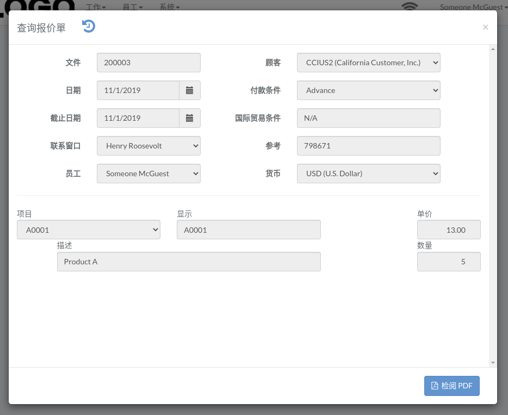Viewport: 508px width, 415px height.
Task: Open the 截止日期 calendar picker icon
Action: tap(189, 118)
